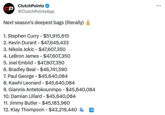
Task: Click the Stephen Curry salary line
Action: [36, 36]
